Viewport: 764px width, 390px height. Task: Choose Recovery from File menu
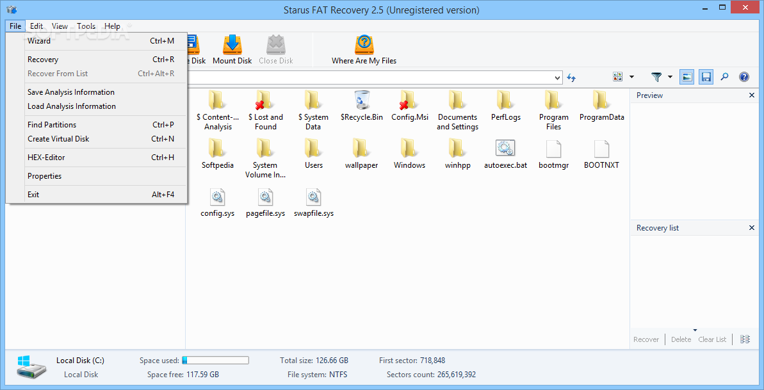tap(97, 60)
